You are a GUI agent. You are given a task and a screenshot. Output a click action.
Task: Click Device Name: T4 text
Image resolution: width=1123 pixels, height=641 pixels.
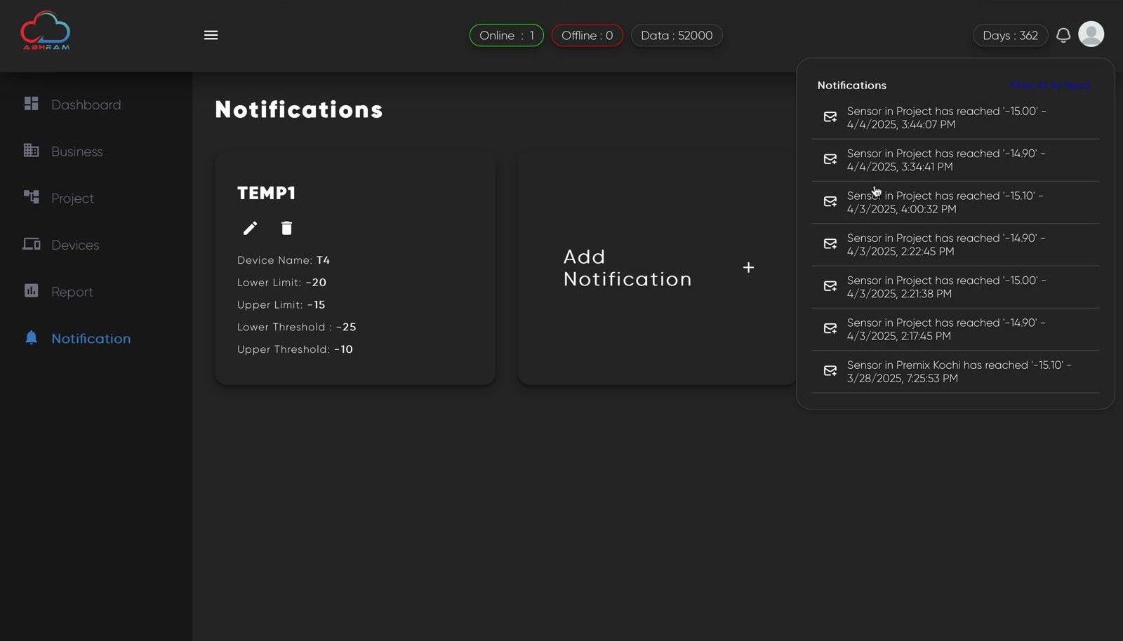pos(284,260)
